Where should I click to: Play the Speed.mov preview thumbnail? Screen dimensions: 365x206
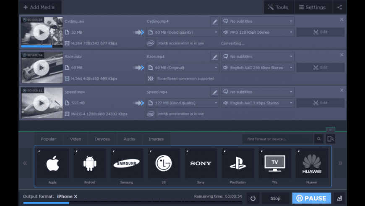[x=41, y=103]
